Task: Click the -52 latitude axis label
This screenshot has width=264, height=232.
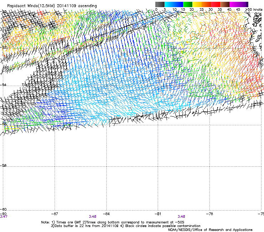Action: pos(3,47)
